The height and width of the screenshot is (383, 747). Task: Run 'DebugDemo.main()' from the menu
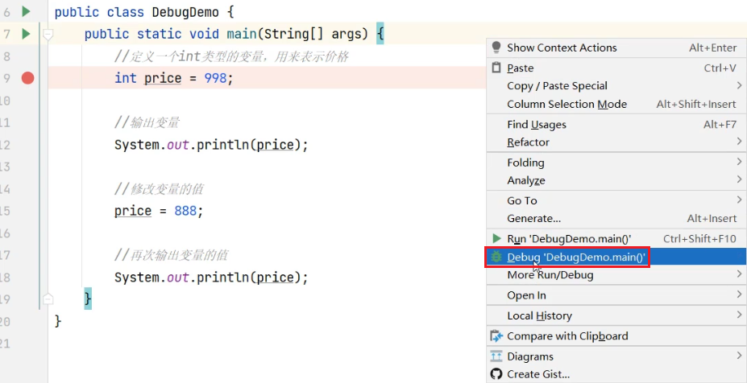pos(616,239)
